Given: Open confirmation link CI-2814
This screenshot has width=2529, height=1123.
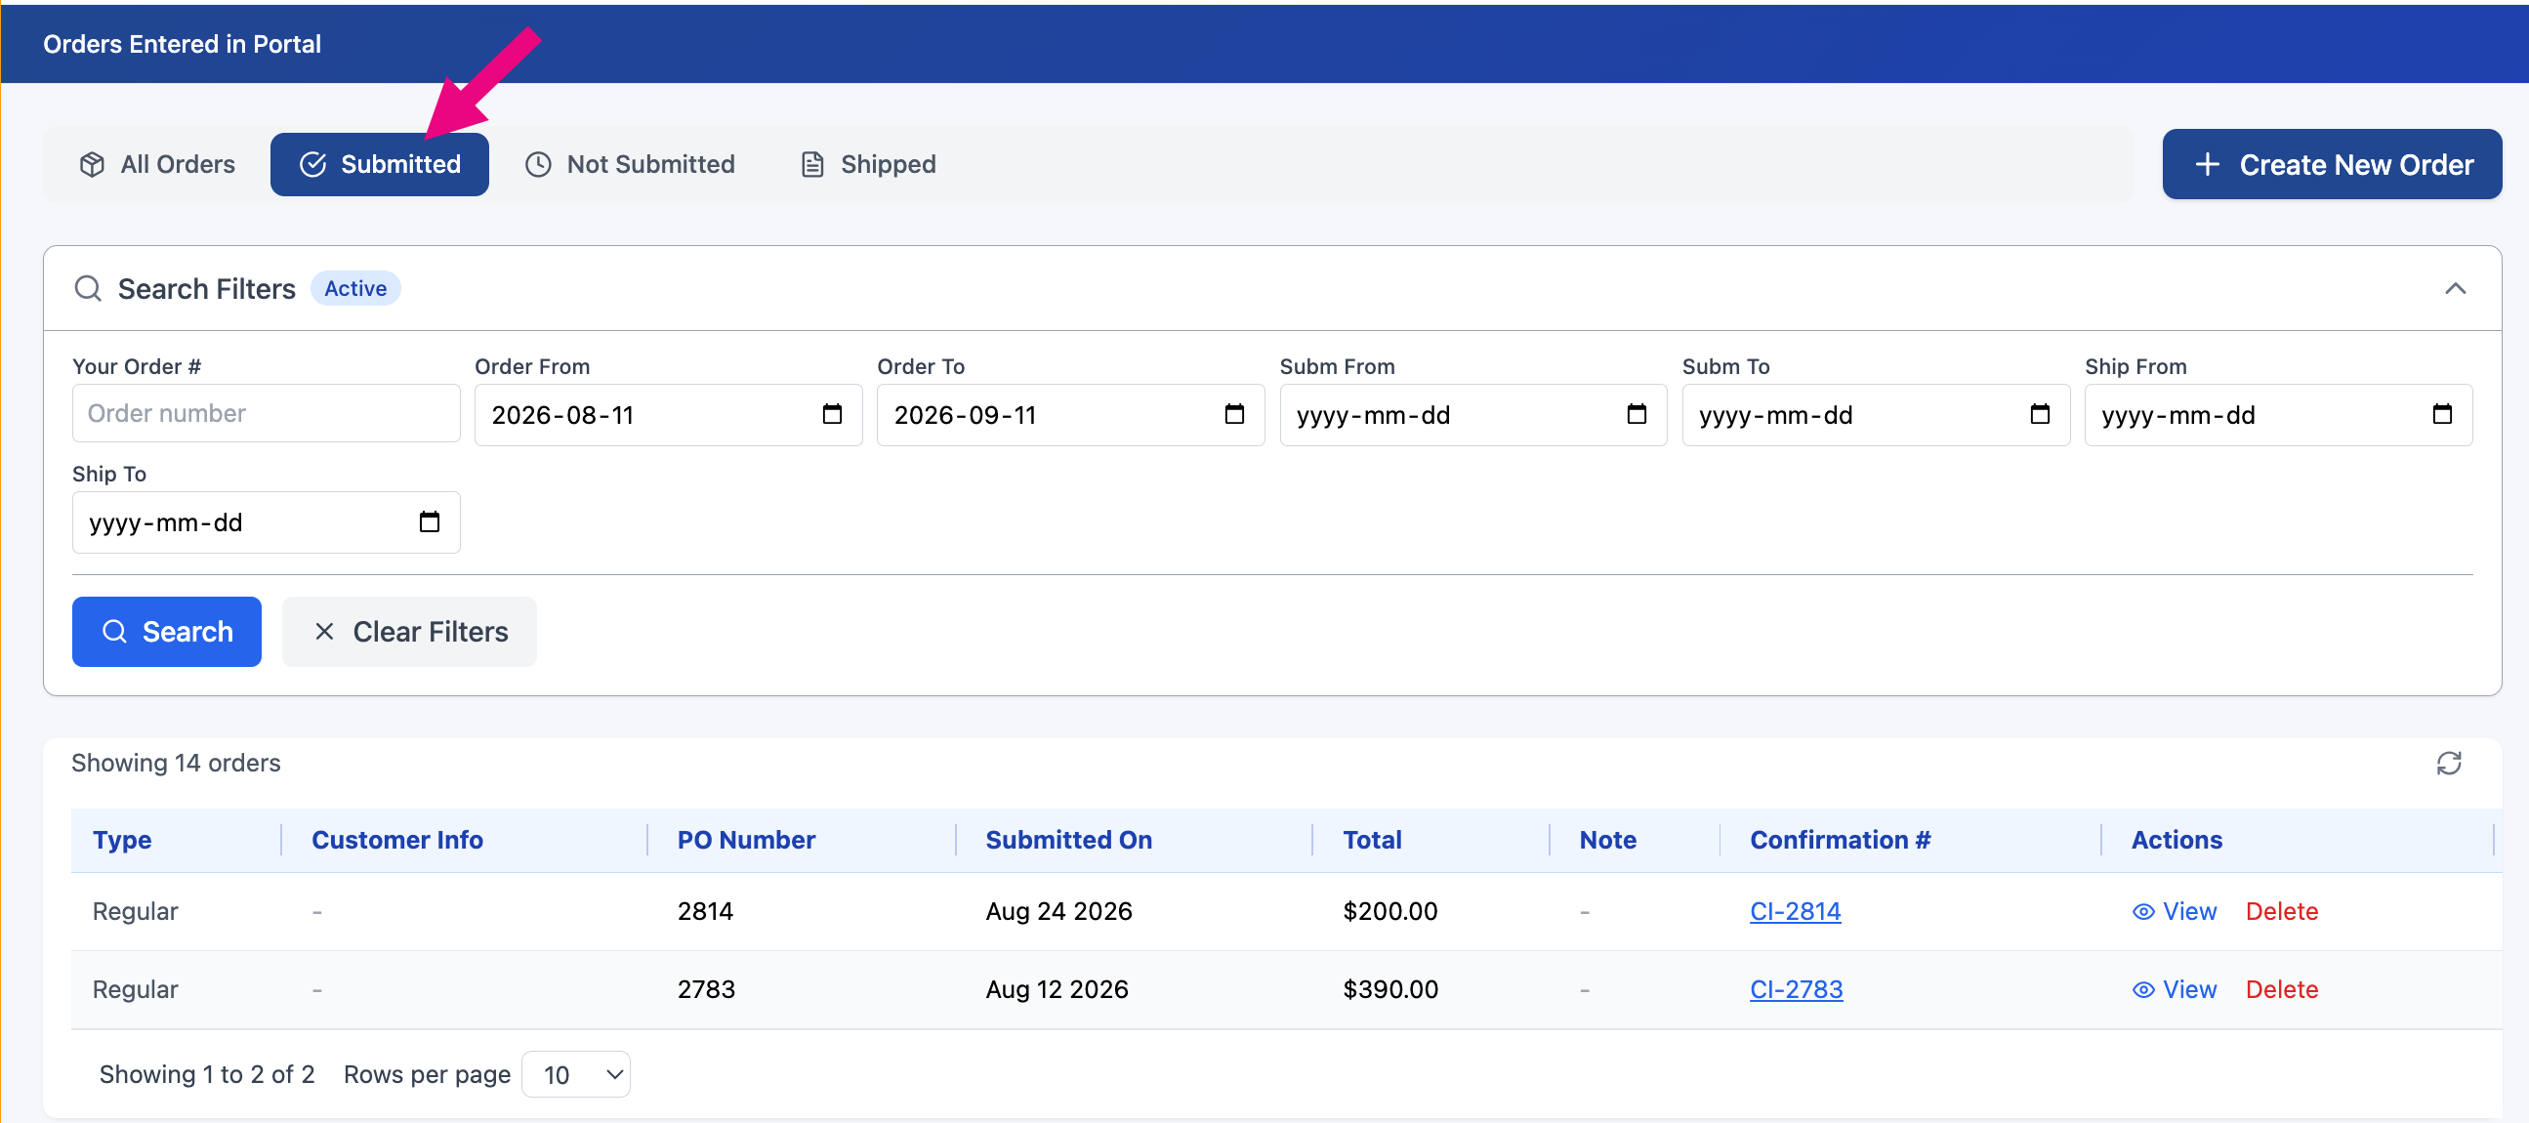Looking at the screenshot, I should click(1795, 911).
